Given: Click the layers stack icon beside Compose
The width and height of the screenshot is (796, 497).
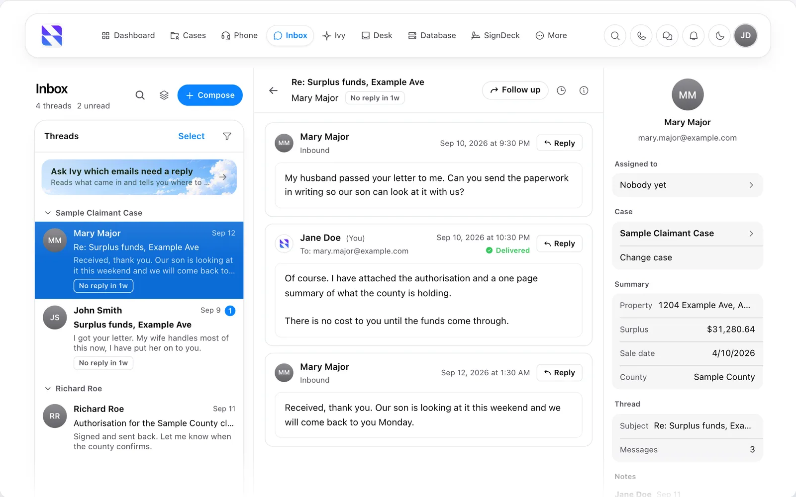Looking at the screenshot, I should click(x=164, y=95).
